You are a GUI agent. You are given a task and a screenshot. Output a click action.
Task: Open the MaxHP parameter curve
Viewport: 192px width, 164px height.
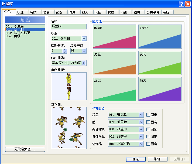115,36
